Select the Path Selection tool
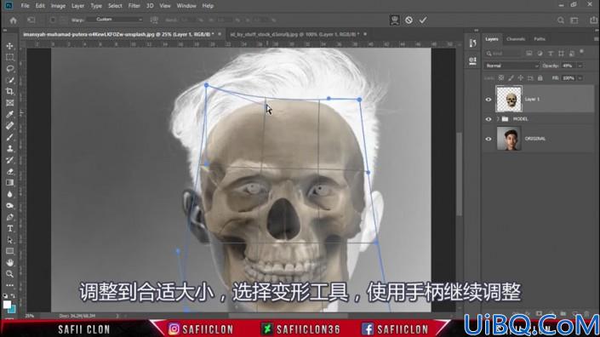The image size is (600, 337). point(10,240)
